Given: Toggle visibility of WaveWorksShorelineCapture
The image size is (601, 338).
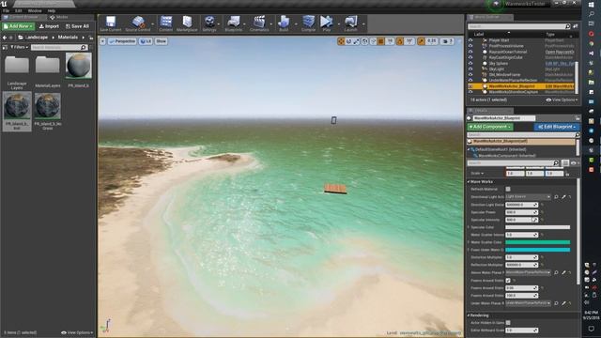Looking at the screenshot, I should click(x=470, y=92).
